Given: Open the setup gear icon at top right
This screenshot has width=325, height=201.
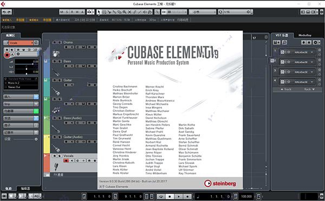Looking at the screenshot, I should 322,12.
